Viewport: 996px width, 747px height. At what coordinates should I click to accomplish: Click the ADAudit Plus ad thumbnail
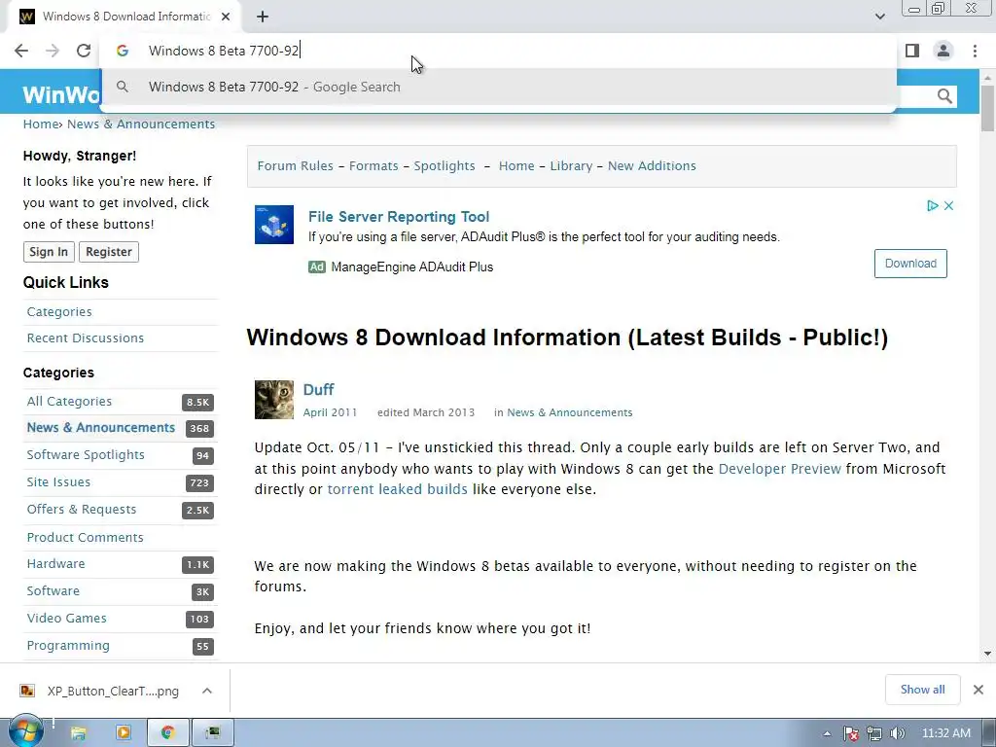(273, 225)
